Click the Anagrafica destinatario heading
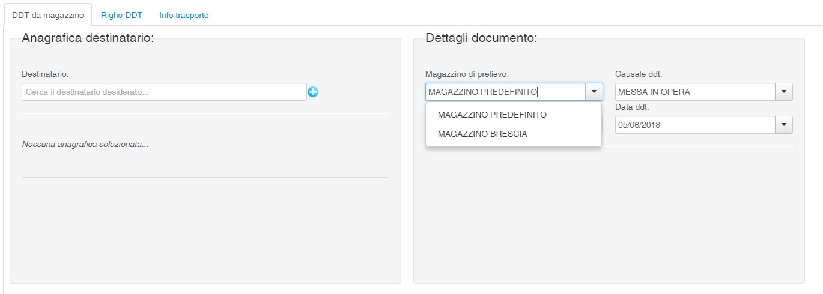The image size is (823, 294). [88, 38]
